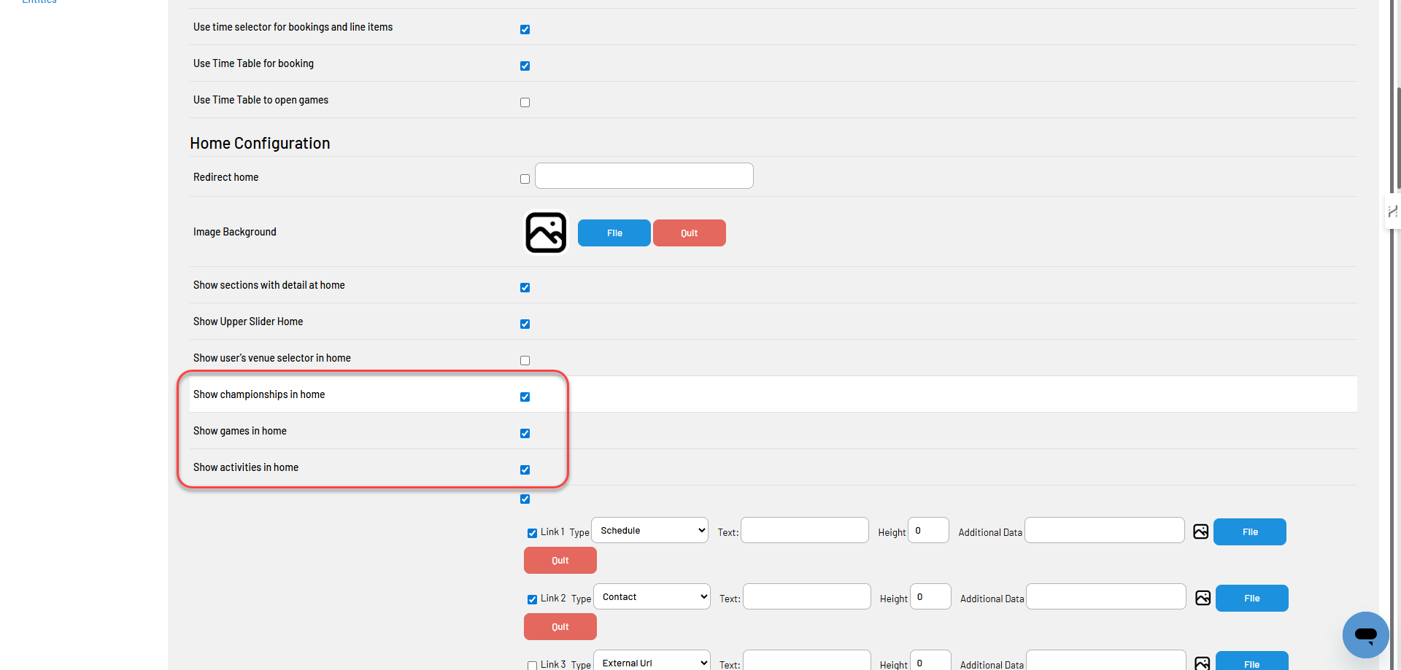Open the chat support bubble icon

1365,634
